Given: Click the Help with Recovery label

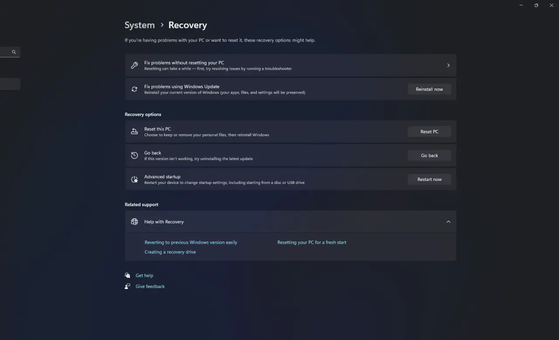Looking at the screenshot, I should [x=164, y=222].
